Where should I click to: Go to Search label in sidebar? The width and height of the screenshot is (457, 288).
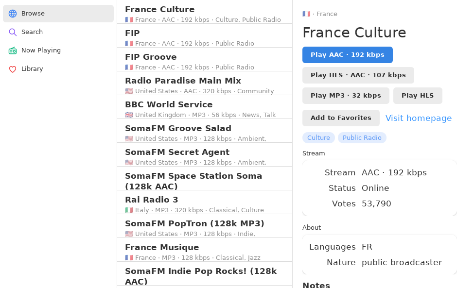click(x=32, y=32)
